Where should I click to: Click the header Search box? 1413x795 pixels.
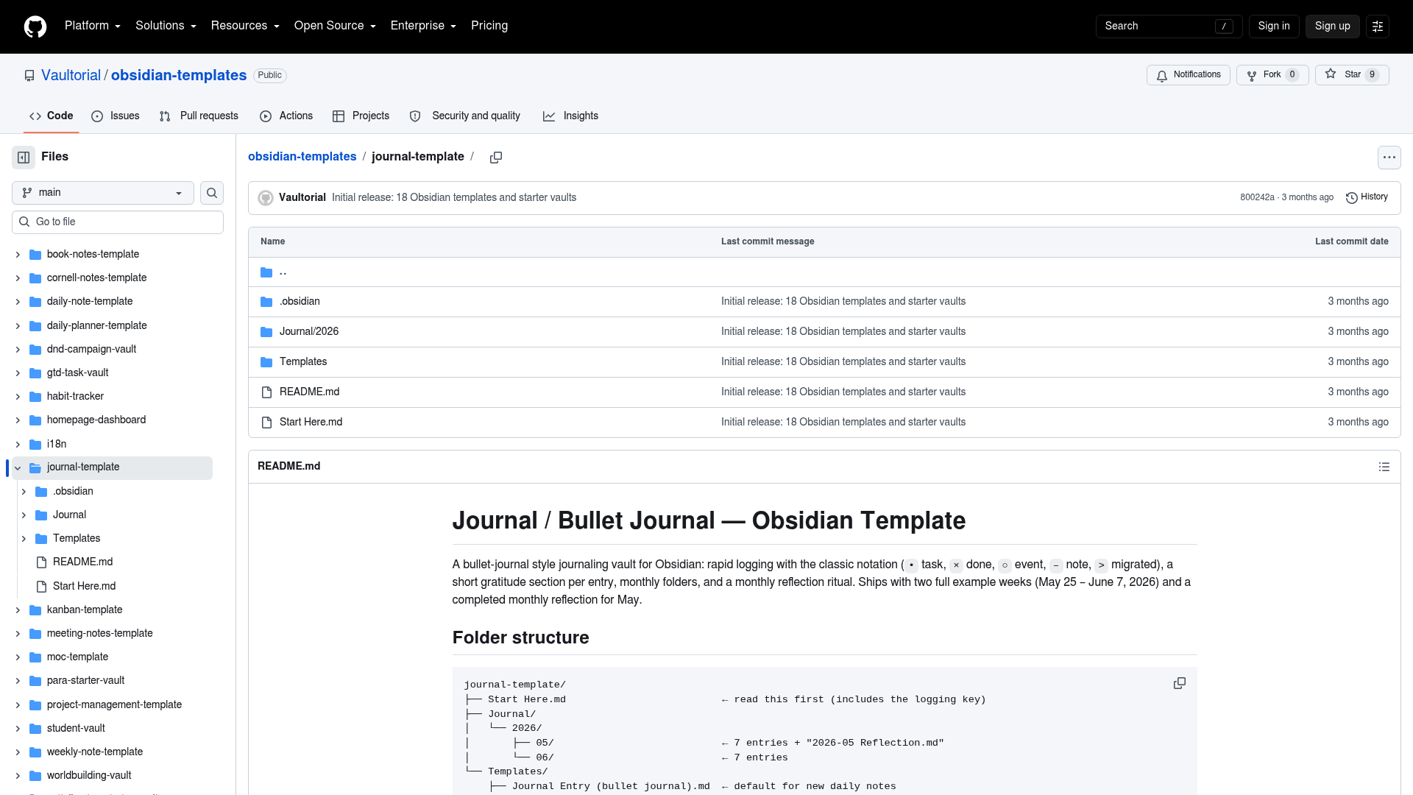[1169, 26]
